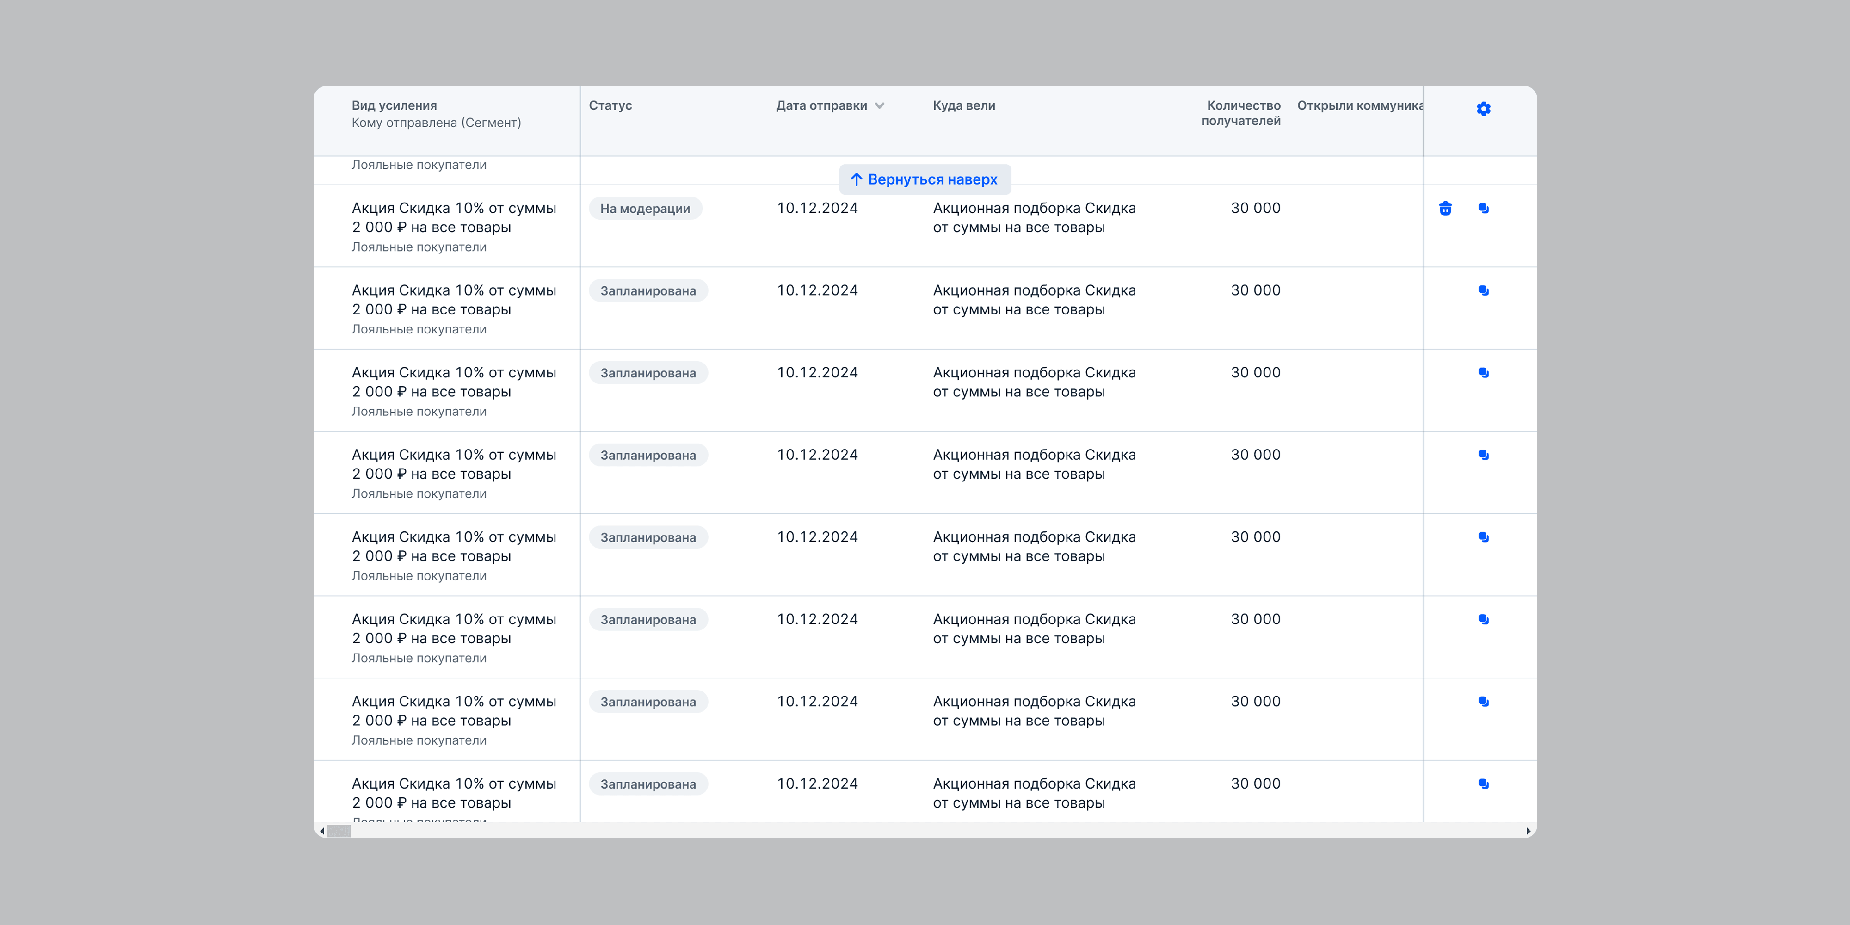Screen dimensions: 1850x925
Task: Select 30 000 recipients in the На модерации row
Action: click(x=1255, y=208)
